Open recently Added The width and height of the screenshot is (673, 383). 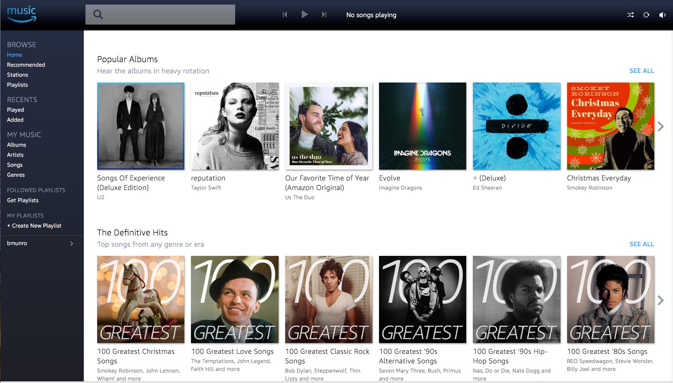[15, 120]
